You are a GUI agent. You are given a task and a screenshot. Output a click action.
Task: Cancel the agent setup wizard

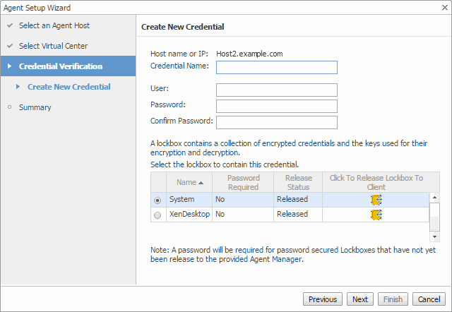428,299
